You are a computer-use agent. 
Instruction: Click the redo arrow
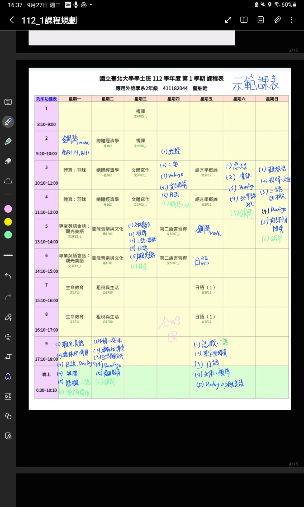pos(8,297)
